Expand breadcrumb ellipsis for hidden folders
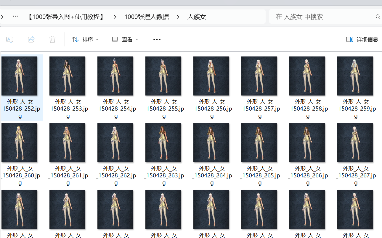This screenshot has height=238, width=382. point(15,16)
